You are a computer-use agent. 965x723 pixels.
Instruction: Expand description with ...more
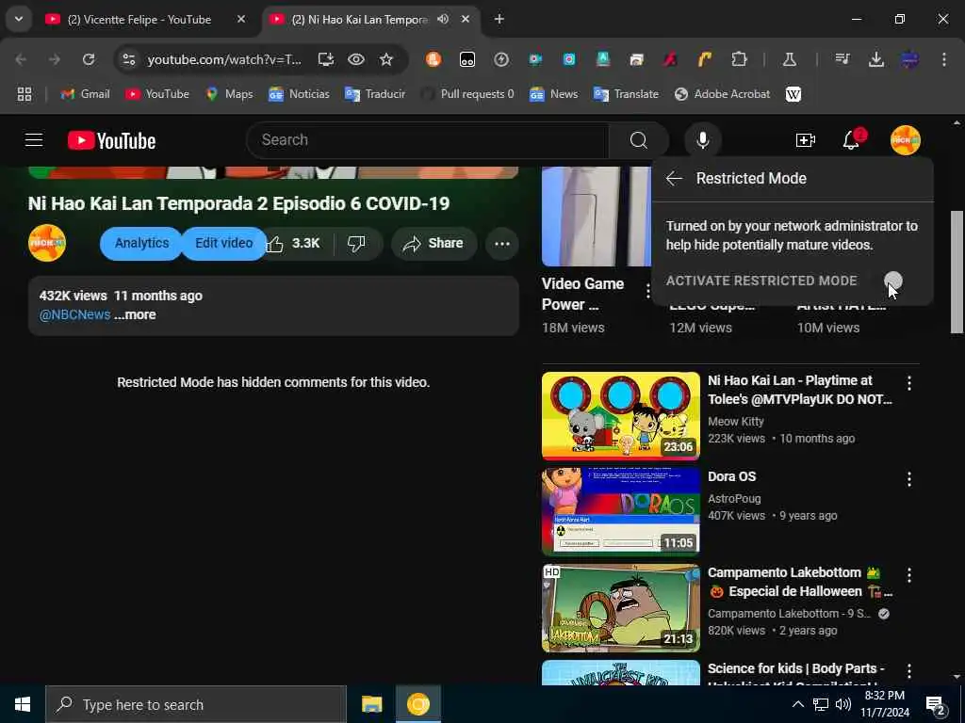point(135,314)
